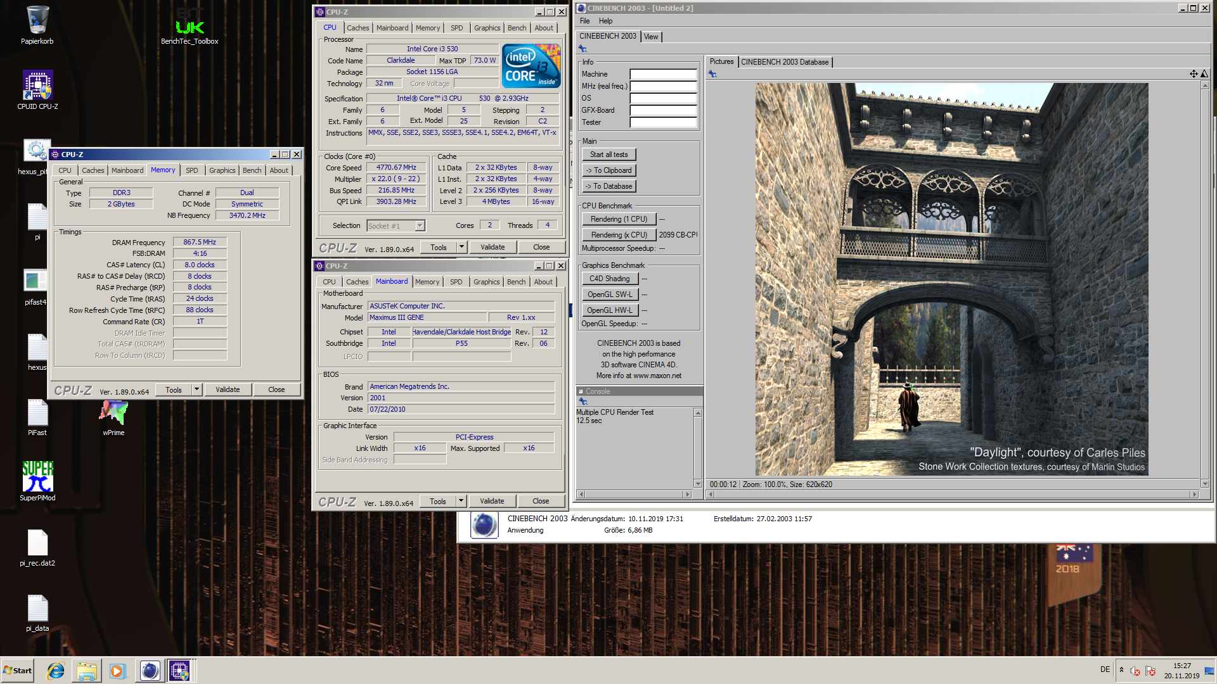Screen dimensions: 1217x684
Task: Run the OpenGL HW-L benchmark
Action: (x=609, y=310)
